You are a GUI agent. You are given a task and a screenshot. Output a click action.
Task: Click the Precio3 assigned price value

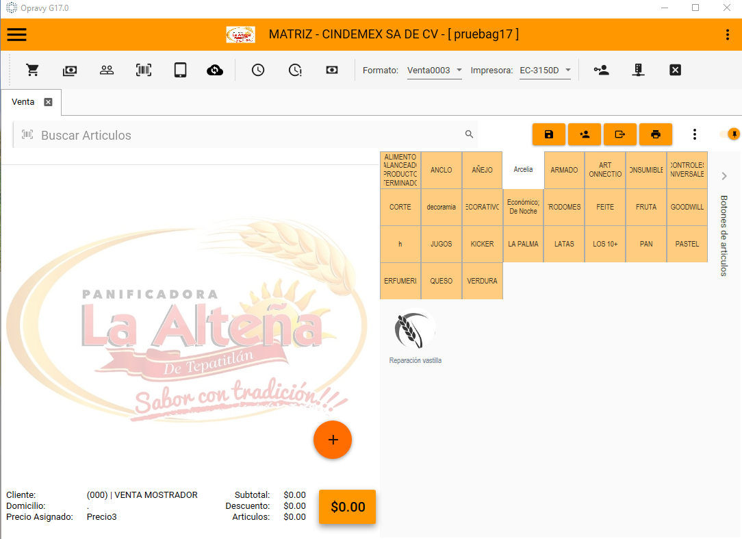coord(102,516)
